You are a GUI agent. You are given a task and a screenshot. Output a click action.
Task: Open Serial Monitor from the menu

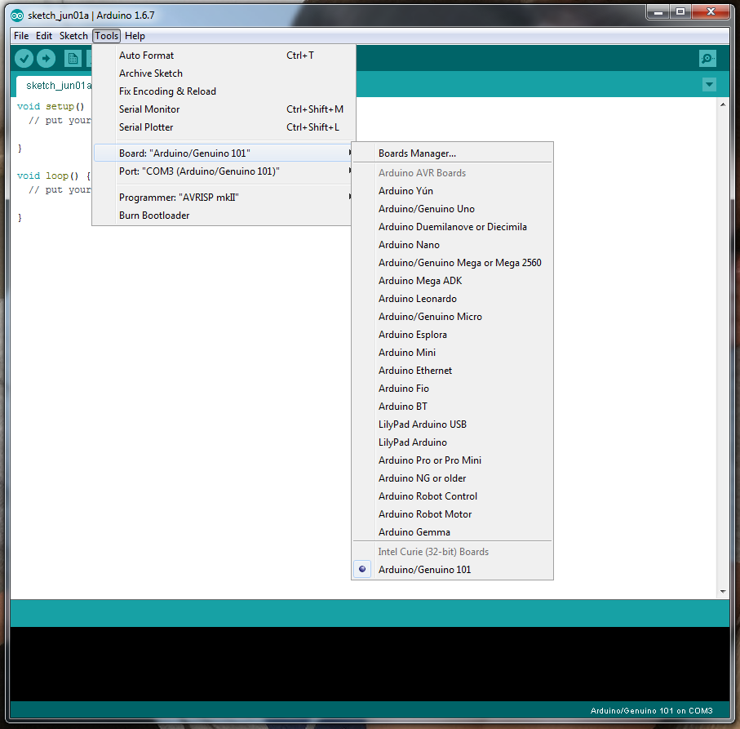222,109
